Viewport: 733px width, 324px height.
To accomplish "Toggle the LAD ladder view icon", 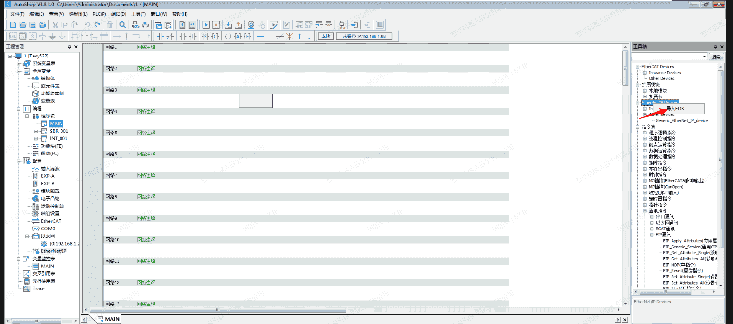I will point(13,36).
